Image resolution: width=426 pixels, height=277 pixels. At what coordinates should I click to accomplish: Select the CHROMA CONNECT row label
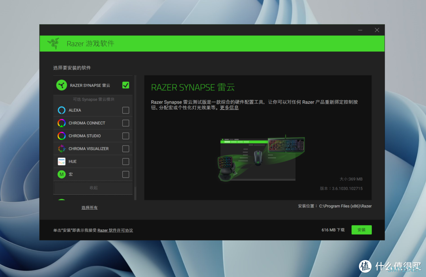coord(87,123)
